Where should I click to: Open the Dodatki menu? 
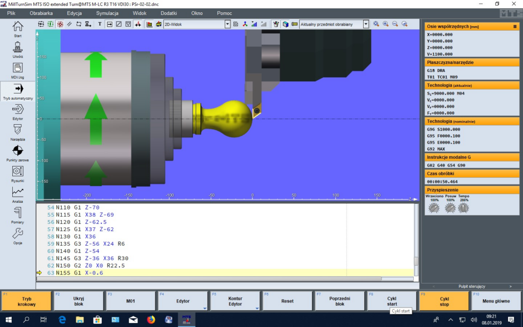pyautogui.click(x=169, y=13)
